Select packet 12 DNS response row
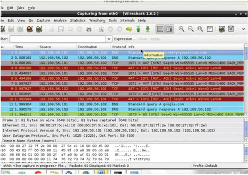Image resolution: width=248 pixels, height=175 pixels. coord(122,109)
